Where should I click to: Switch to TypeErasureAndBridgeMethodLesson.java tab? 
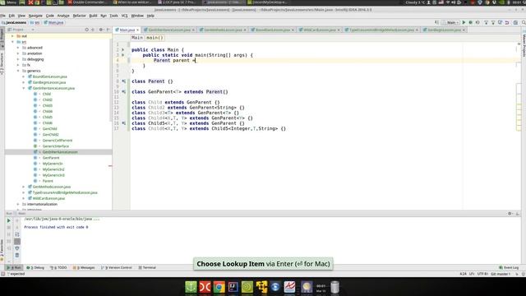pyautogui.click(x=381, y=30)
